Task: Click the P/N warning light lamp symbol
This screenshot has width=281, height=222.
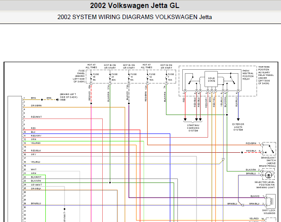Action: tap(268, 174)
